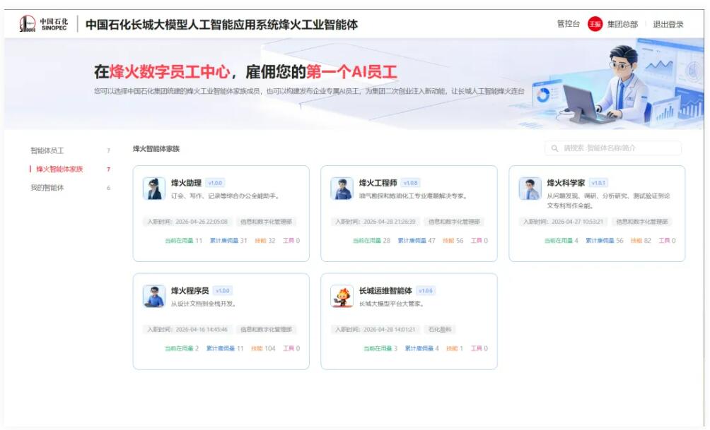This screenshot has height=430, width=710.
Task: Click 累计雇佣量 4 on the 长城运维智能体 card
Action: [x=421, y=348]
